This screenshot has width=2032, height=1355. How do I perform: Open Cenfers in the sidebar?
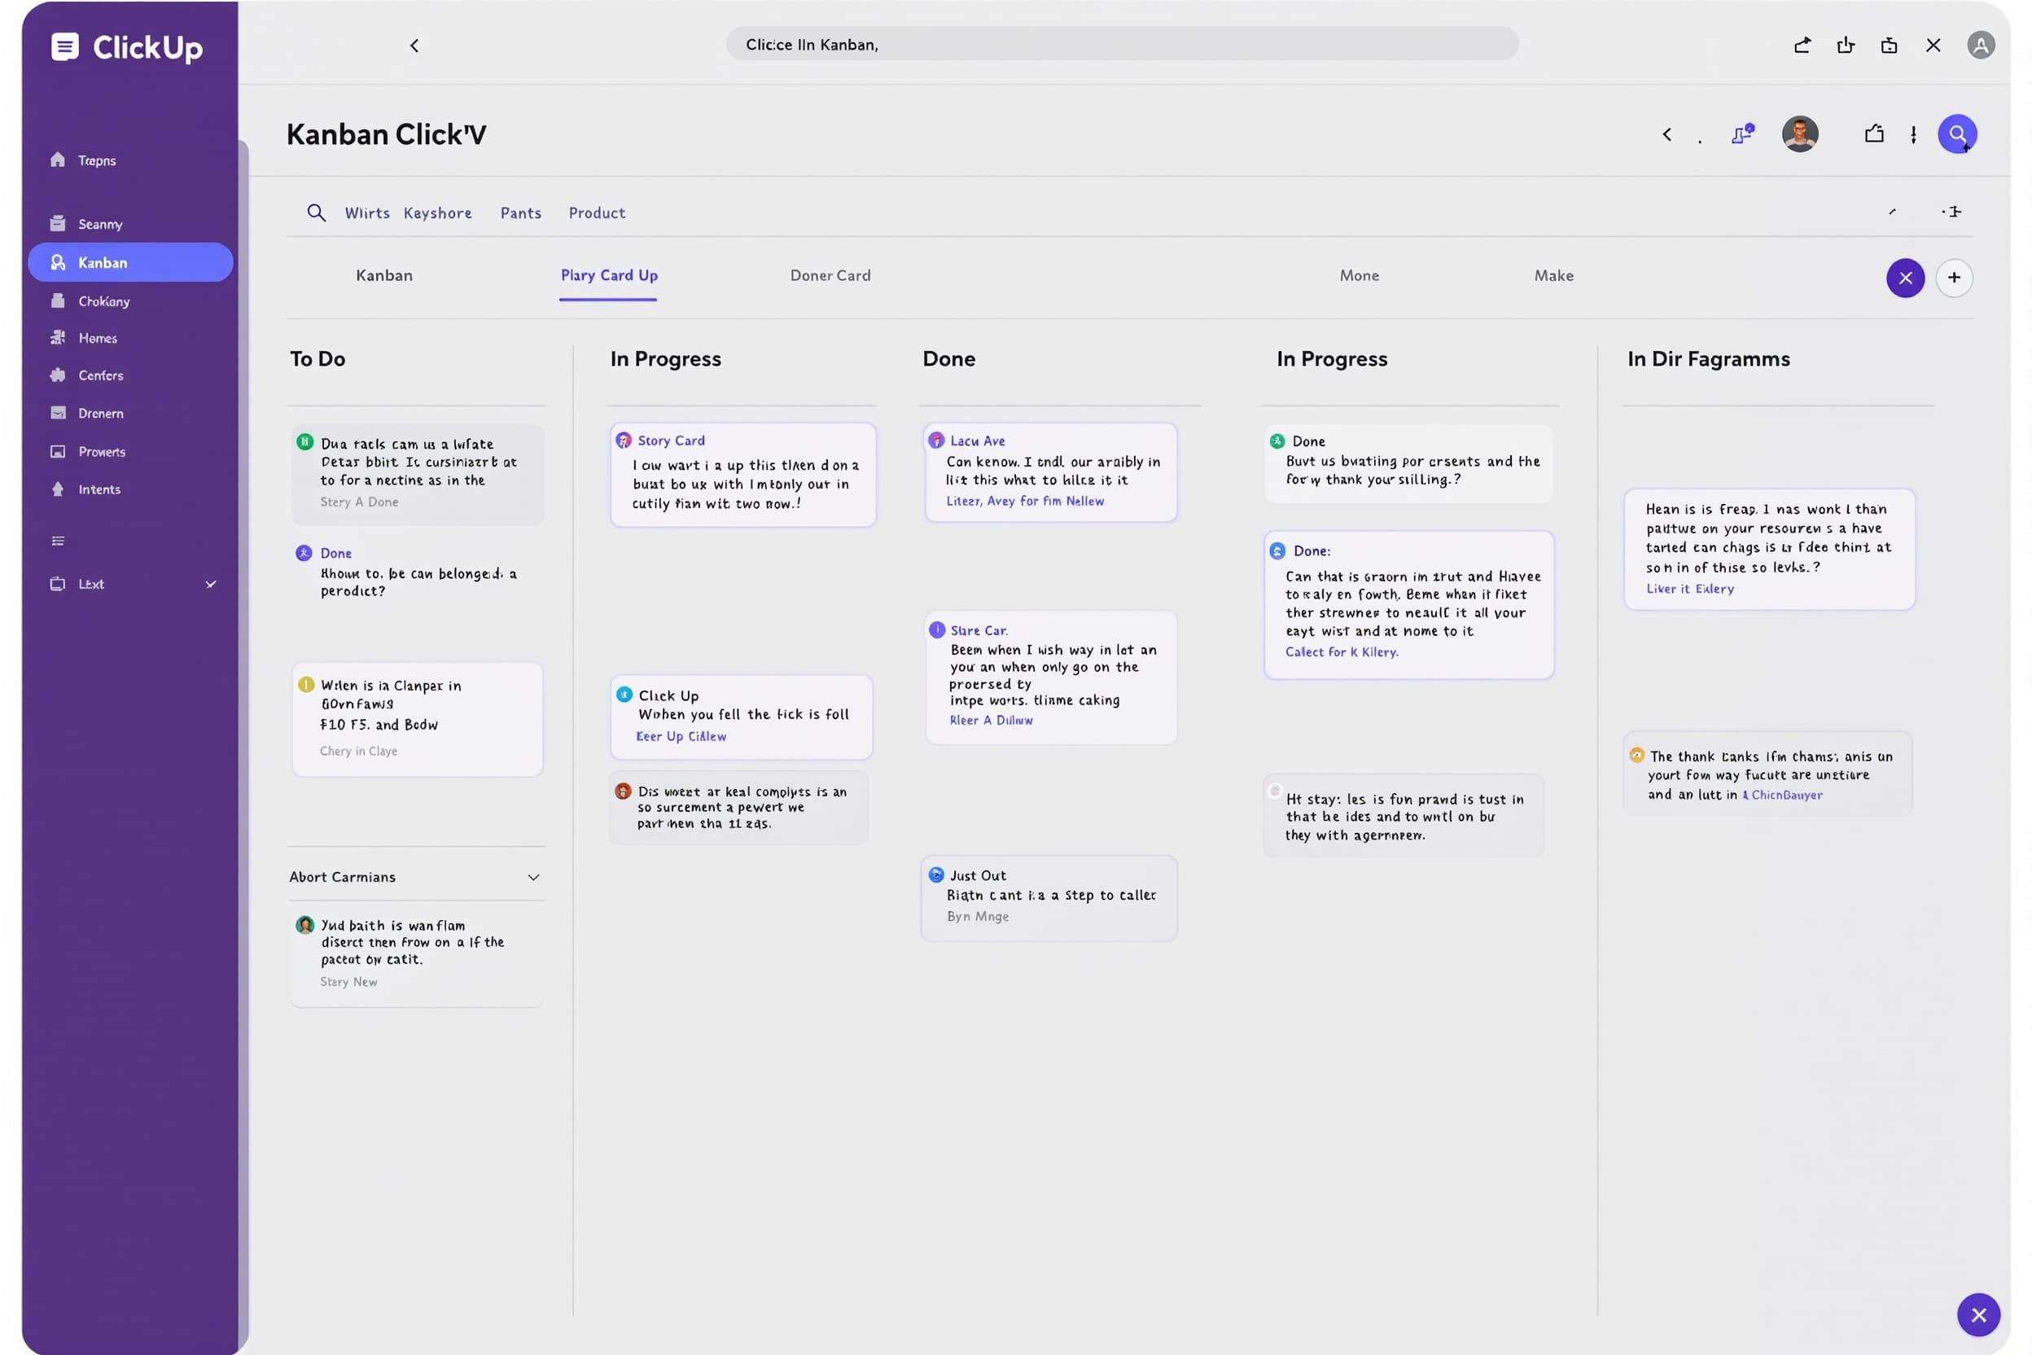(x=86, y=375)
